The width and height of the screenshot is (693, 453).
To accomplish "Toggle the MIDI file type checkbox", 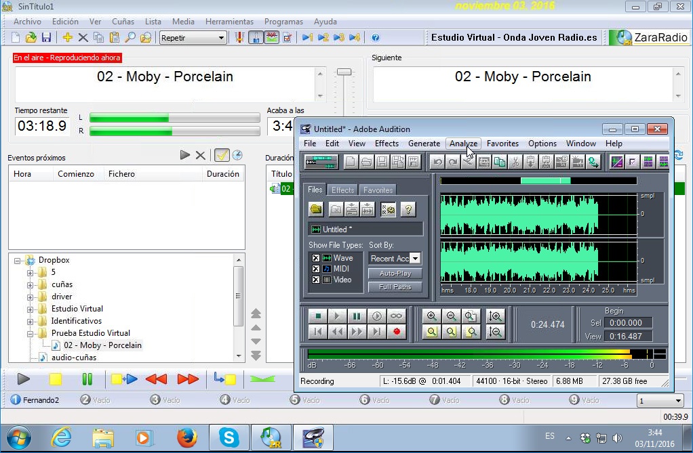I will (315, 268).
